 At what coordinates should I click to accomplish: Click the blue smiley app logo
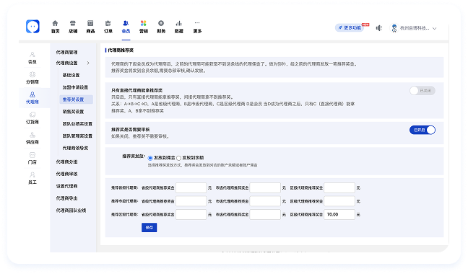pyautogui.click(x=32, y=27)
